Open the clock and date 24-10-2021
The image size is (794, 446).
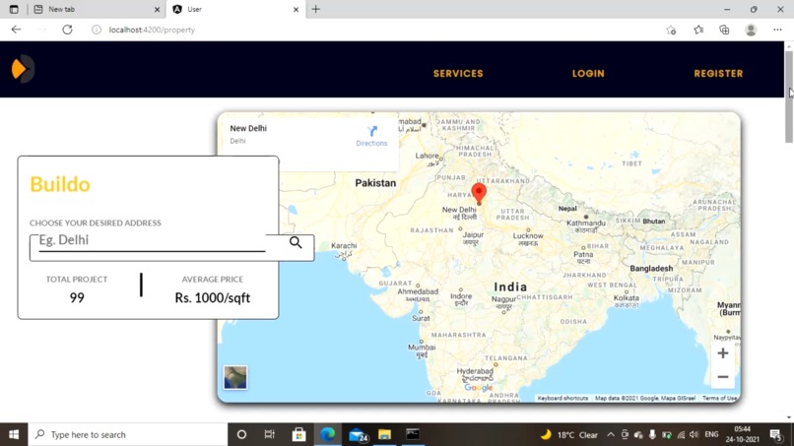click(x=742, y=434)
